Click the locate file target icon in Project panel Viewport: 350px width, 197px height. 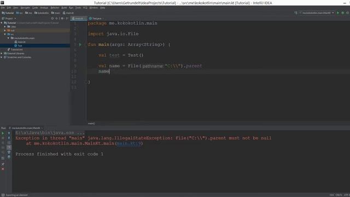pos(52,19)
